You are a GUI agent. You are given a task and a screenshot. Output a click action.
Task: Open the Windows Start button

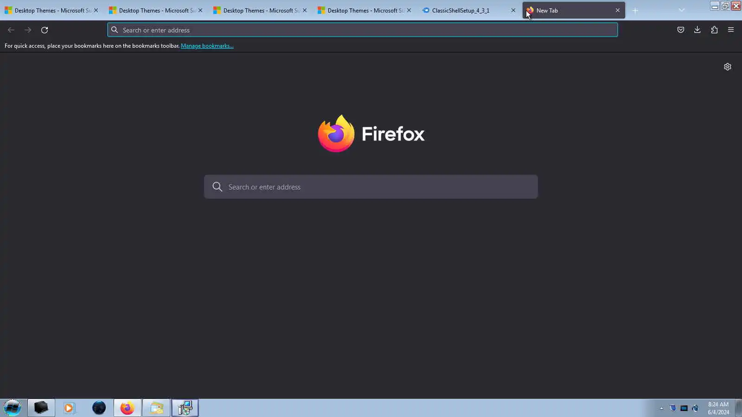(13, 408)
